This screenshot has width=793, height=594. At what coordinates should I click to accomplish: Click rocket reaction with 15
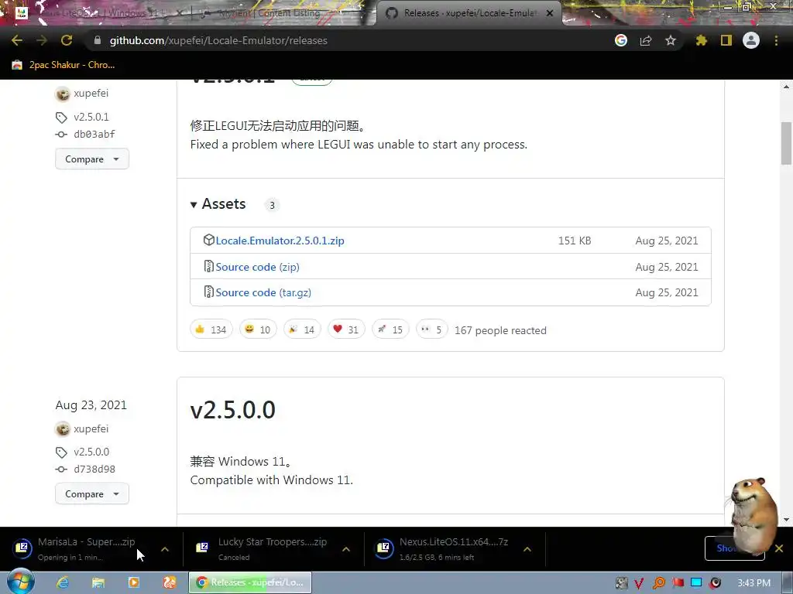pos(390,329)
